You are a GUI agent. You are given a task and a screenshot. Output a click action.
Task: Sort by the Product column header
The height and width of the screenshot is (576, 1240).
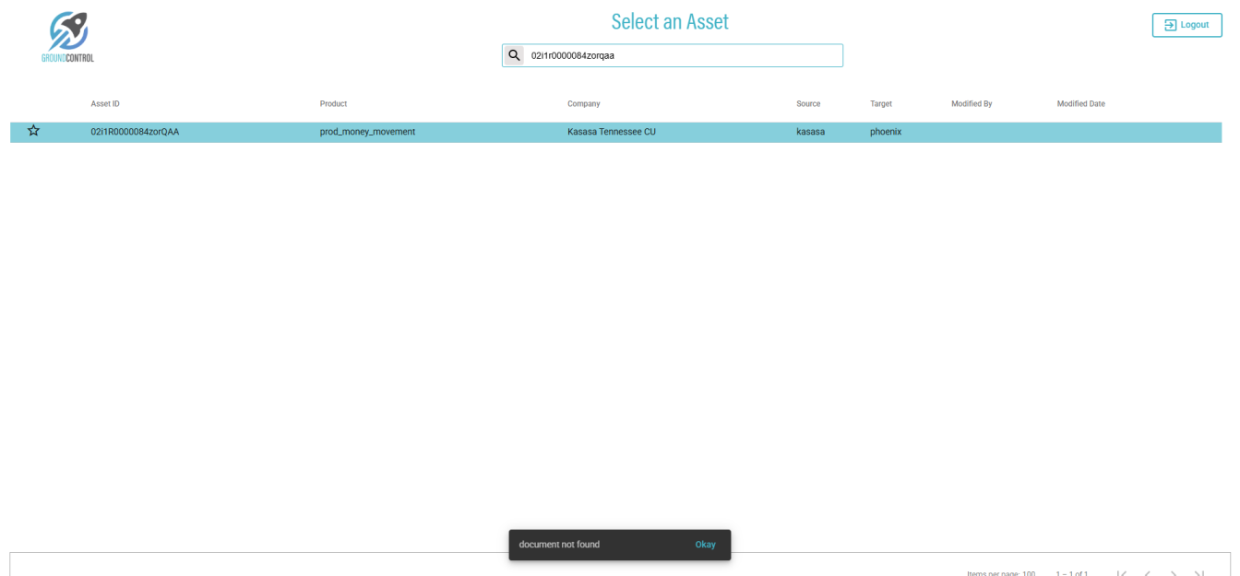click(333, 104)
